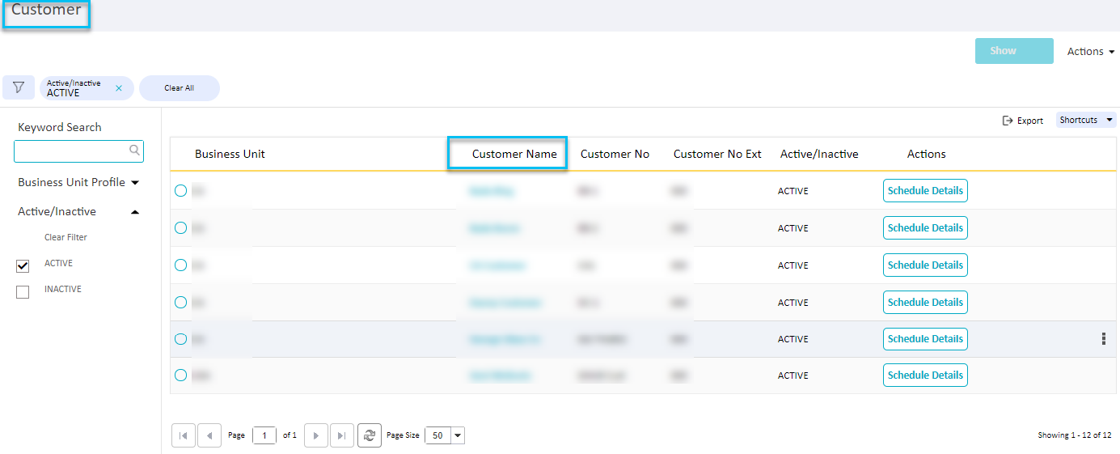Click the page number input box
1120x454 pixels.
[264, 435]
